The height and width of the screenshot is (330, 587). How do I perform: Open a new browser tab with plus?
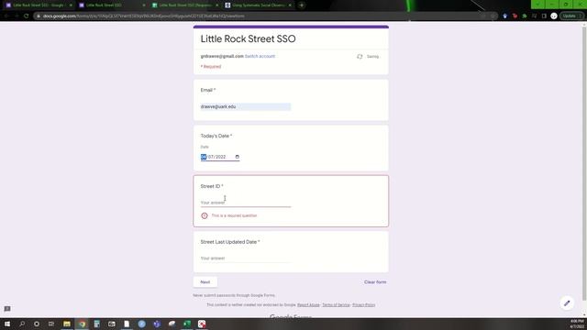coord(302,5)
